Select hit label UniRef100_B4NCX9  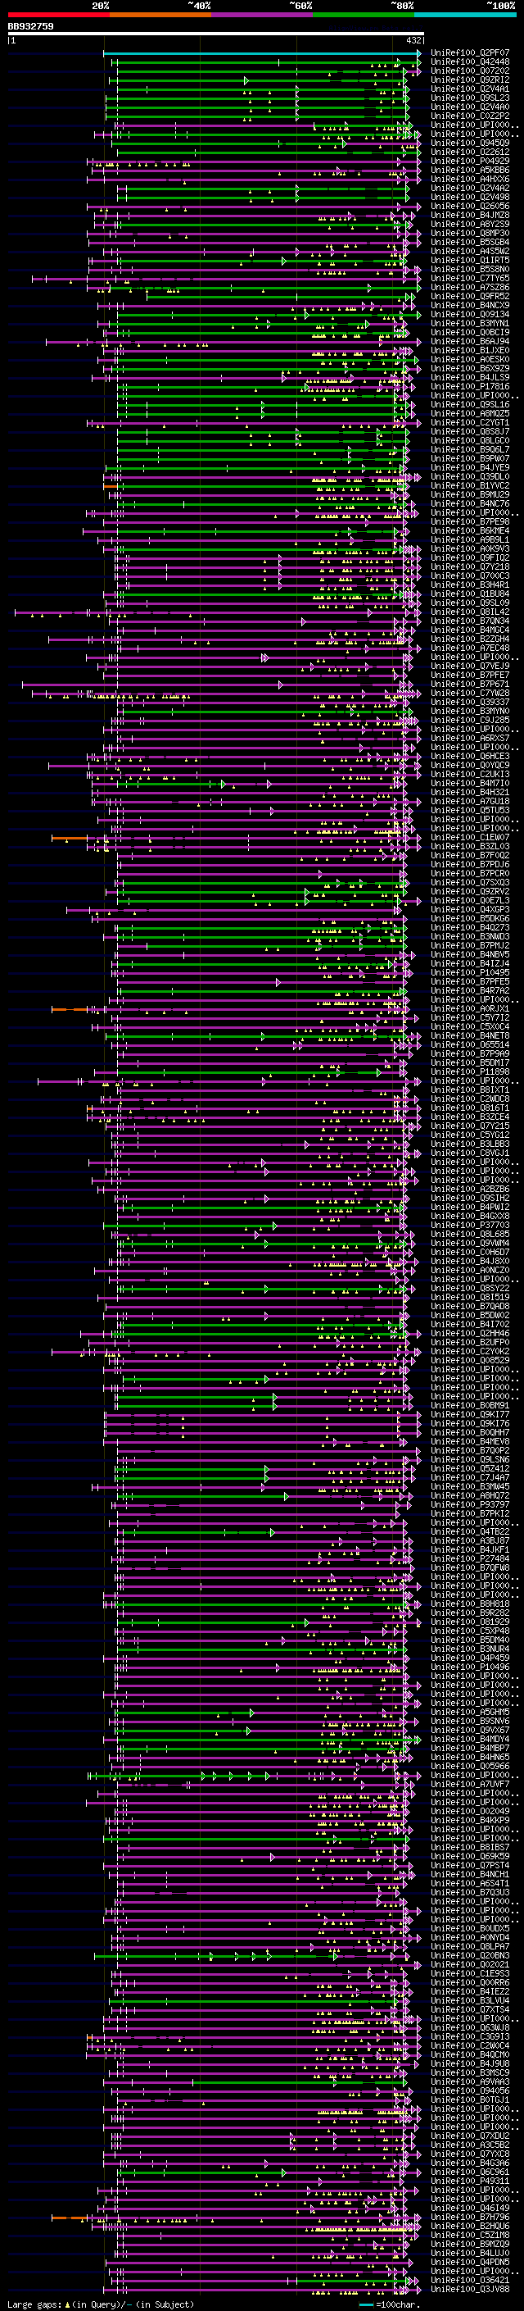point(470,305)
